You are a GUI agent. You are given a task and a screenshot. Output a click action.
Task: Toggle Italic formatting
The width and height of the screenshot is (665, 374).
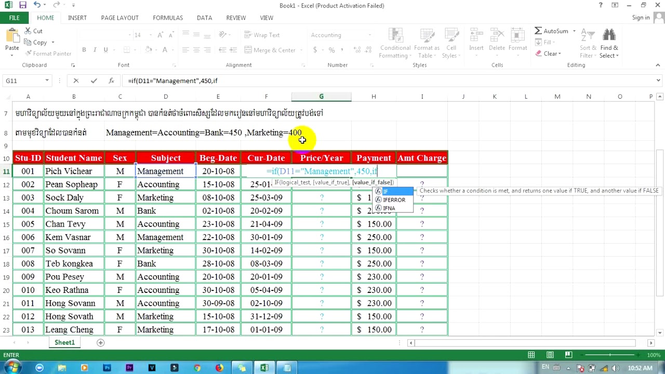95,50
